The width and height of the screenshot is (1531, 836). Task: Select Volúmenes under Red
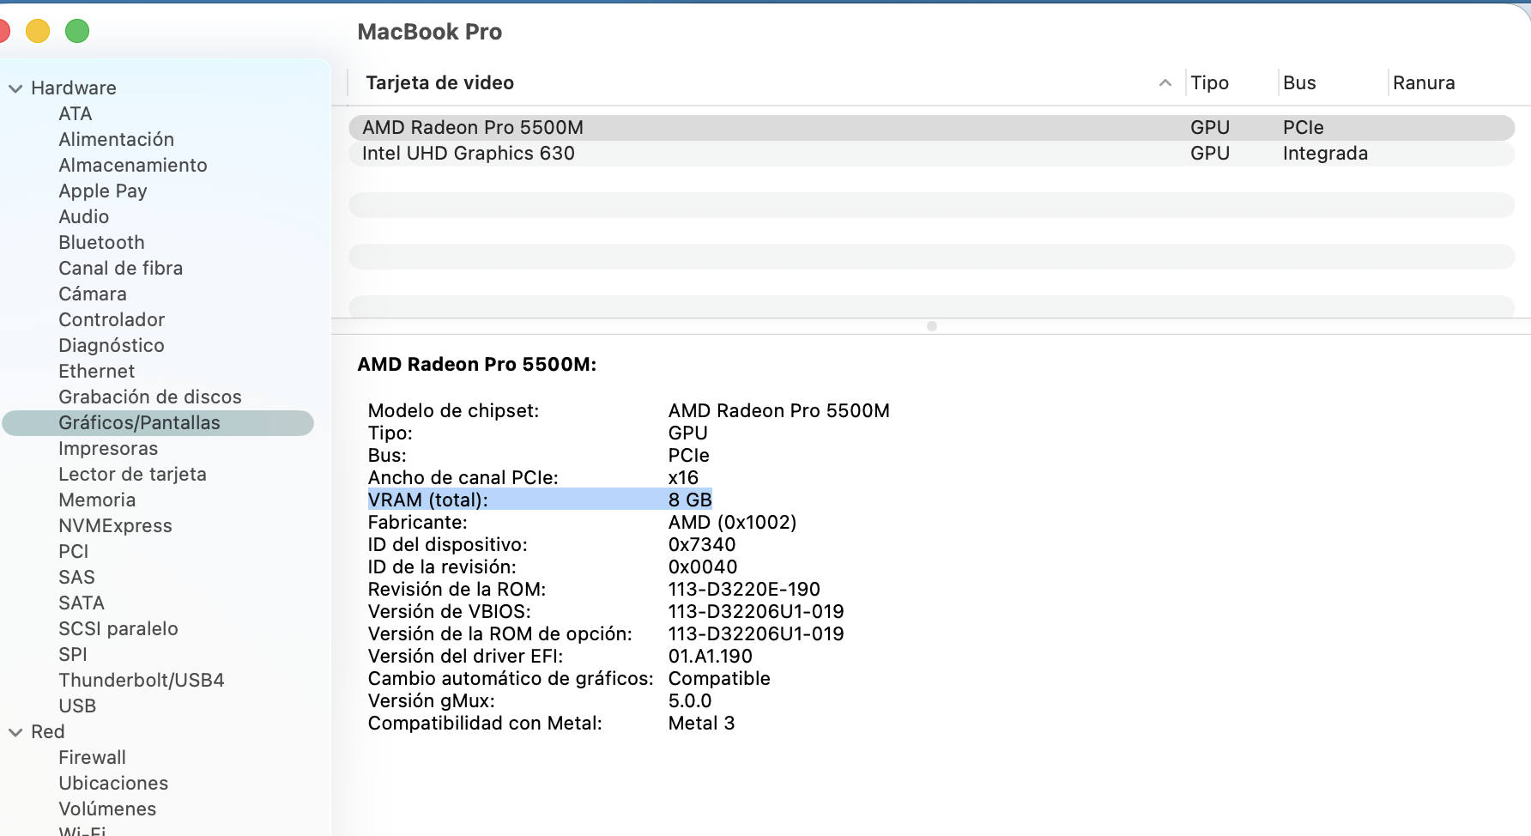pyautogui.click(x=107, y=809)
